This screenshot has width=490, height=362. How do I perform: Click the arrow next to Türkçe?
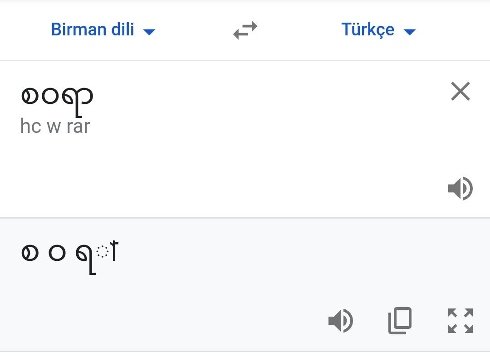tap(409, 32)
